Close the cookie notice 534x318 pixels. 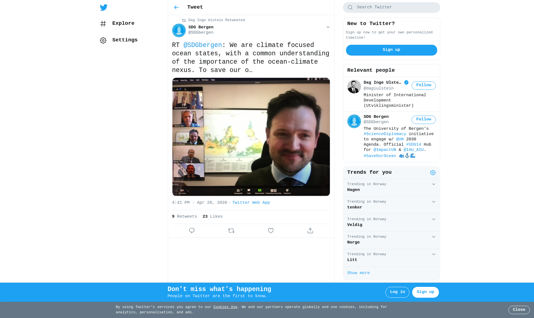tap(519, 310)
